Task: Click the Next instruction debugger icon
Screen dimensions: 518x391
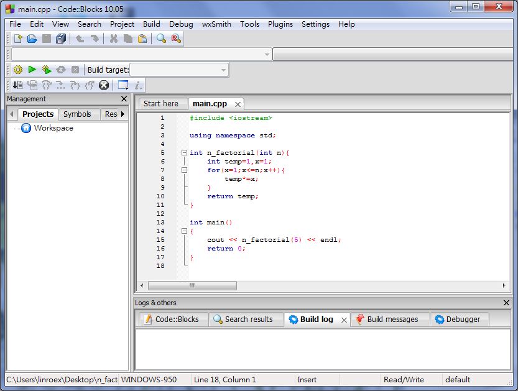Action: pos(60,85)
